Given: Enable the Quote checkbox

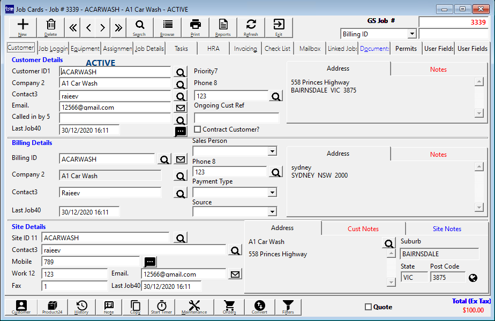Looking at the screenshot, I should [368, 307].
